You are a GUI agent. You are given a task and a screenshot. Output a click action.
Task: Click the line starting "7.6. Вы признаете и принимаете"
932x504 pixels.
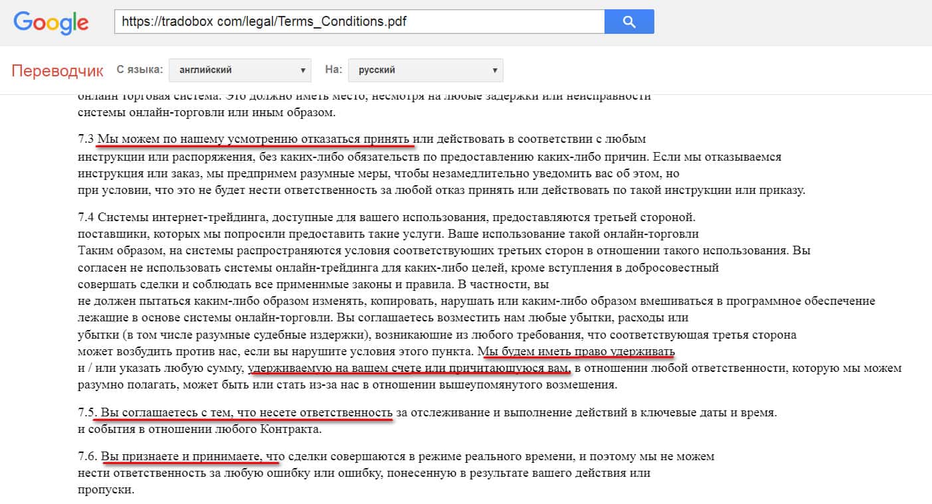(396, 457)
